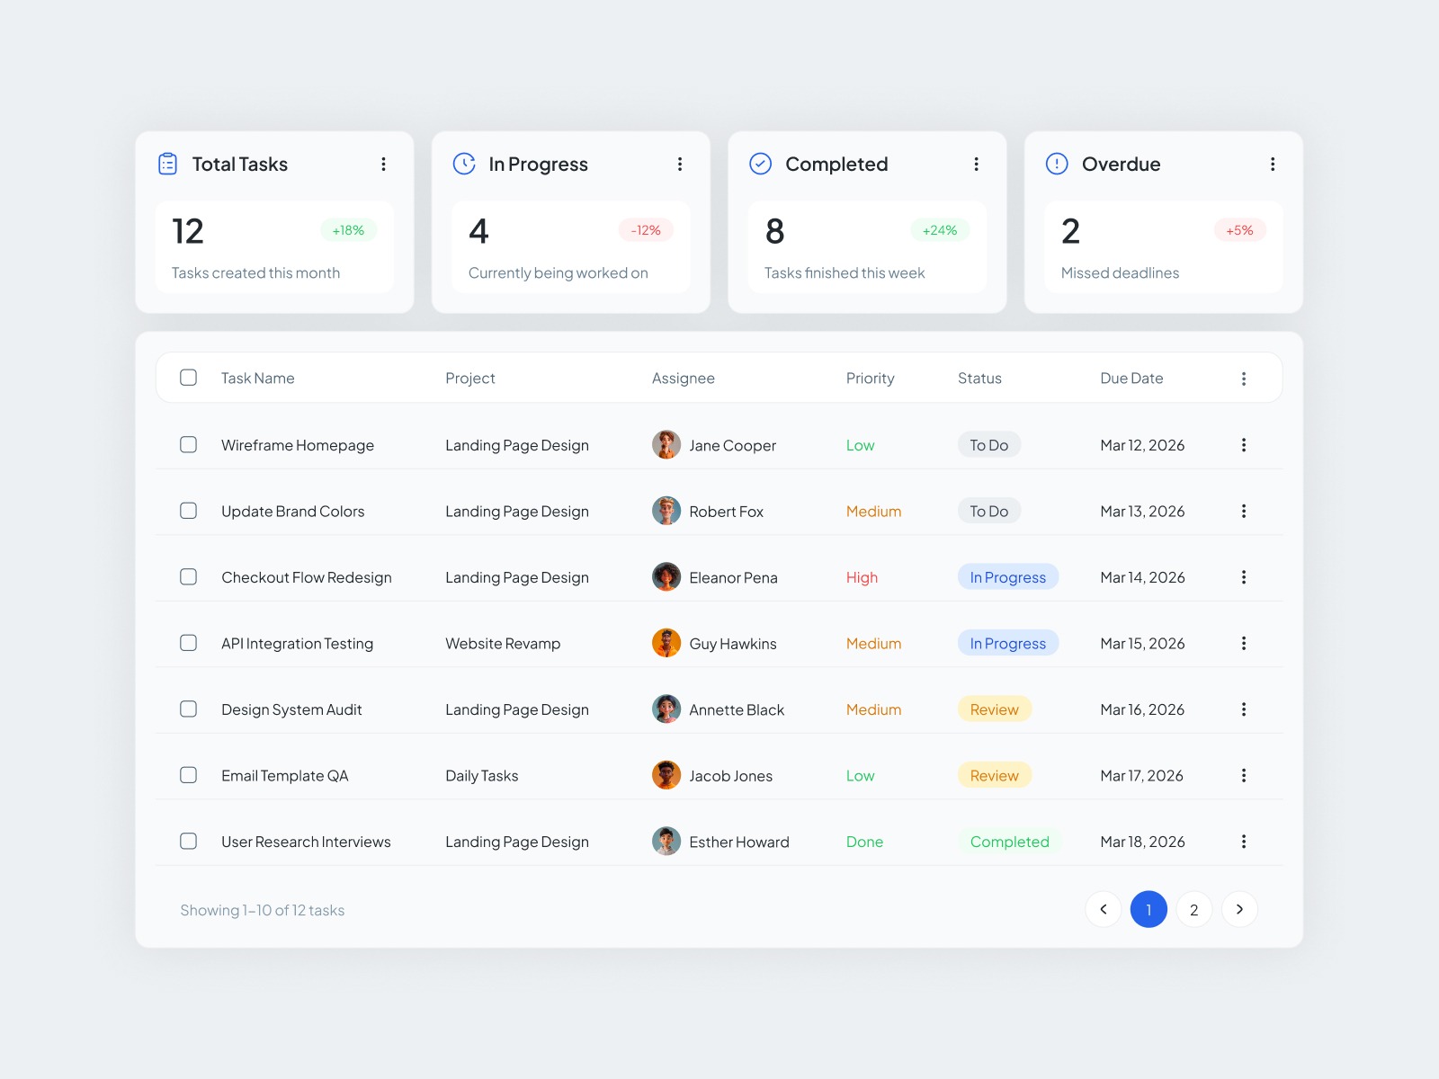Select the Checkout Flow Redesign checkbox
Image resolution: width=1439 pixels, height=1079 pixels.
pyautogui.click(x=188, y=576)
